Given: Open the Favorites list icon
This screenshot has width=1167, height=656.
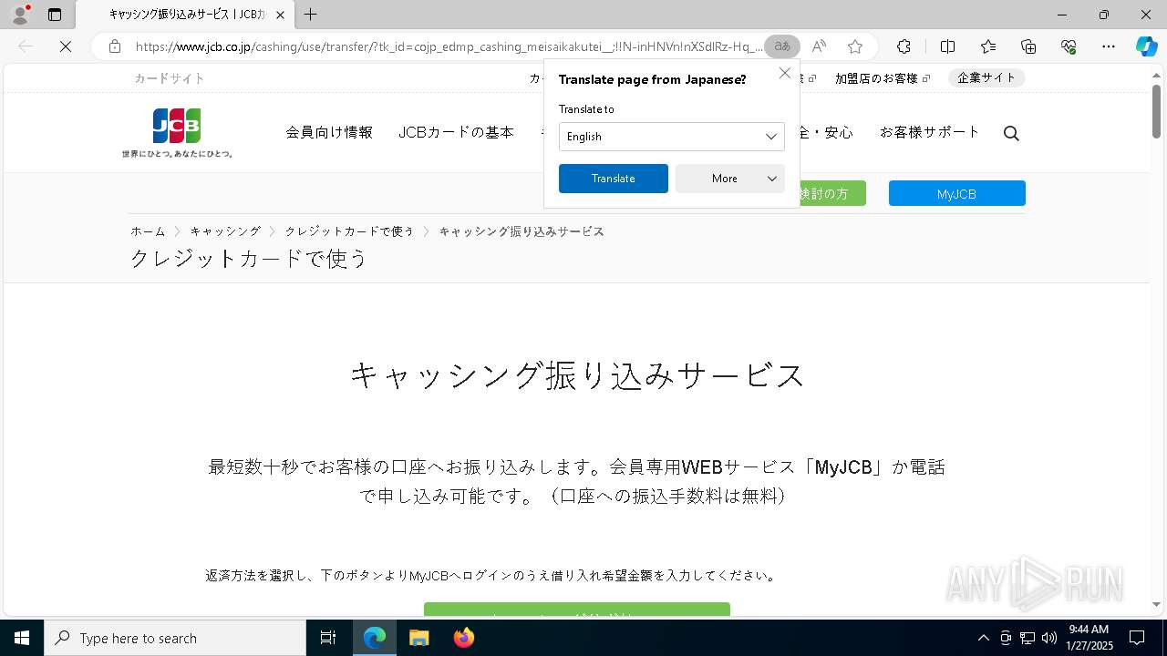Looking at the screenshot, I should 988,46.
